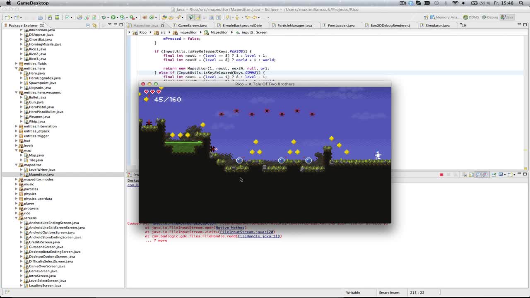Terminate the running game with the red square
530x298 pixels.
tap(441, 174)
